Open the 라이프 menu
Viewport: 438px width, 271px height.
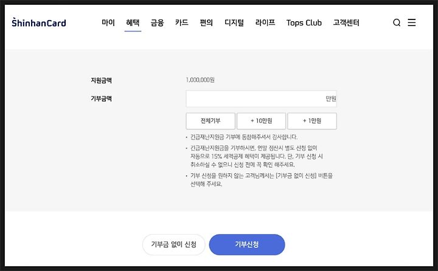click(x=265, y=22)
